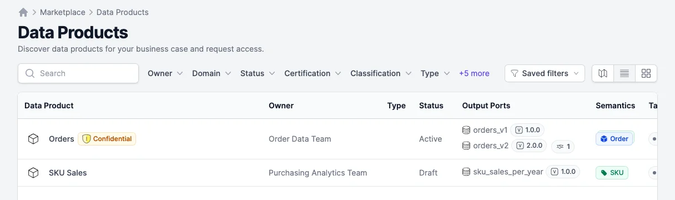
Task: Open the sku_sales_per_year output port
Action: tap(508, 172)
